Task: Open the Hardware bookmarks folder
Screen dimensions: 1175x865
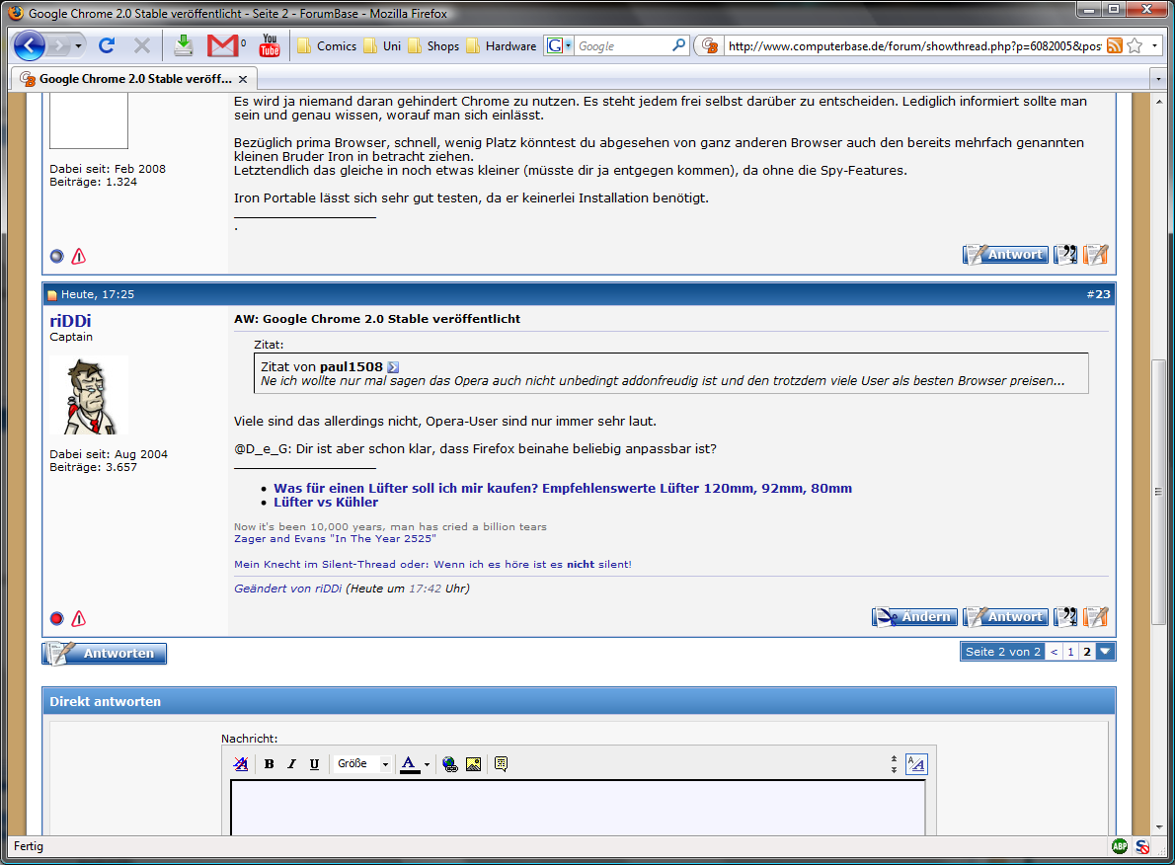Action: click(x=502, y=46)
